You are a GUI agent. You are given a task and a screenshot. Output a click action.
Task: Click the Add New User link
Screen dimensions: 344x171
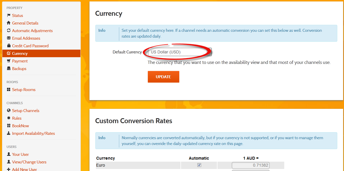tap(24, 169)
